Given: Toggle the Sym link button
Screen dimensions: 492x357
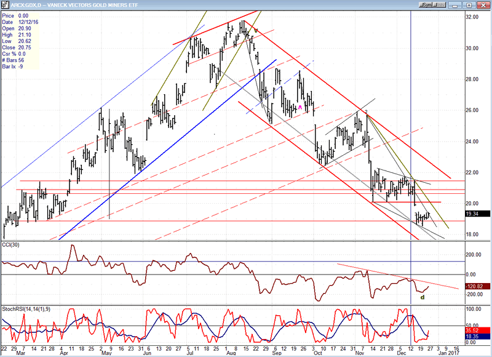Looking at the screenshot, I should [426, 4].
